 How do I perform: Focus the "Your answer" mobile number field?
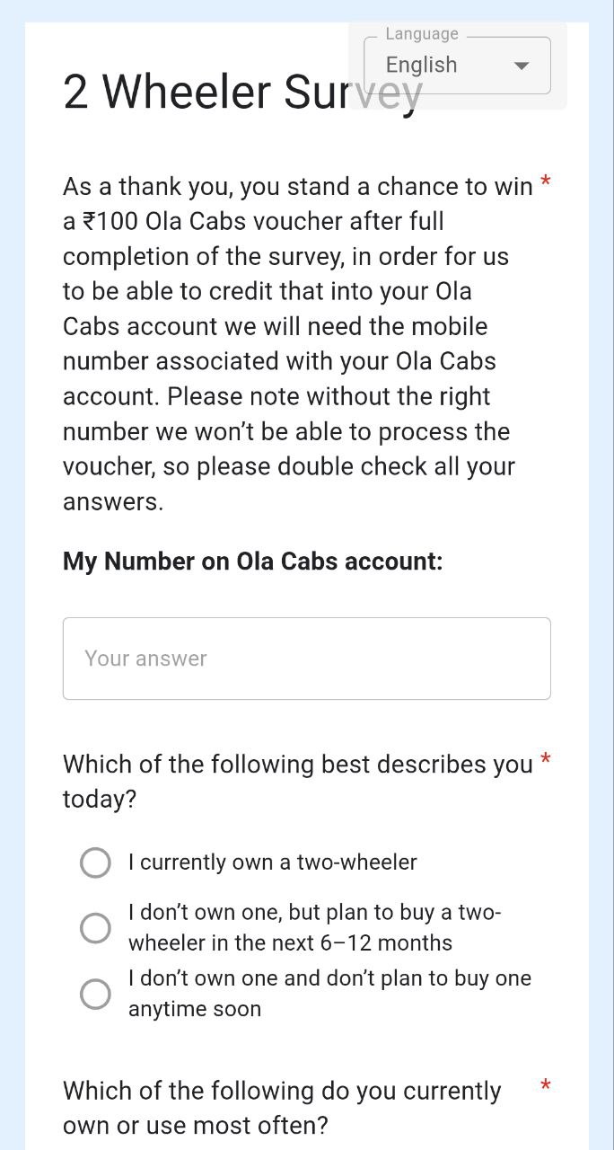tap(306, 659)
